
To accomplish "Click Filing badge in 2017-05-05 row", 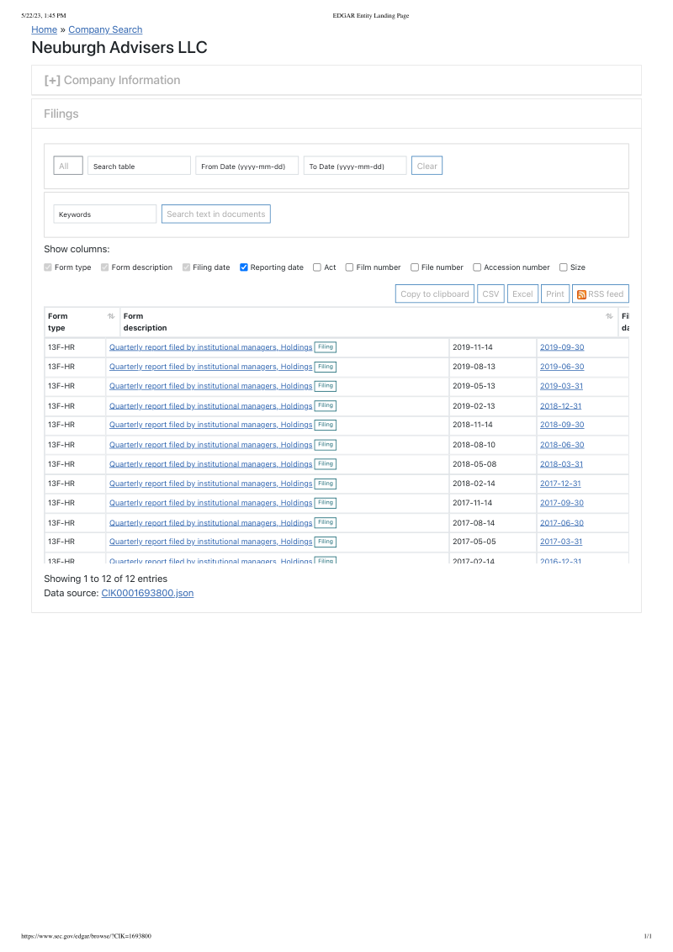I will pos(326,542).
